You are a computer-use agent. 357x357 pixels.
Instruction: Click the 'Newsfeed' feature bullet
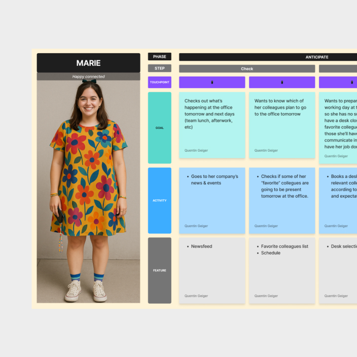(201, 246)
